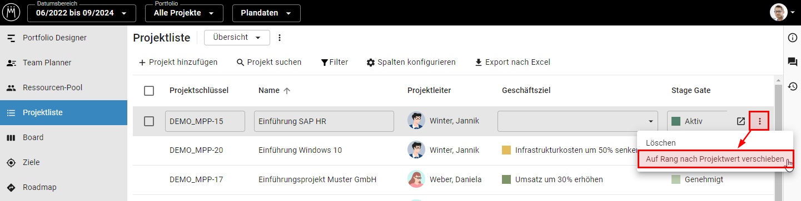The width and height of the screenshot is (801, 201).
Task: Click the app logo in top left
Action: 11,12
